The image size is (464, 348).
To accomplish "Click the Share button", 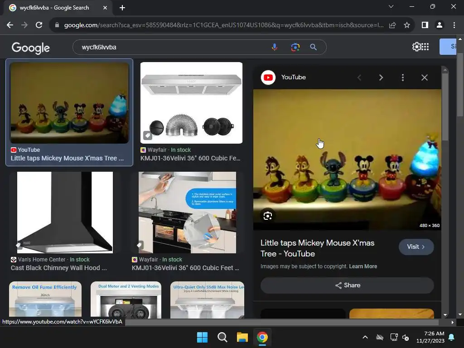I will click(347, 285).
